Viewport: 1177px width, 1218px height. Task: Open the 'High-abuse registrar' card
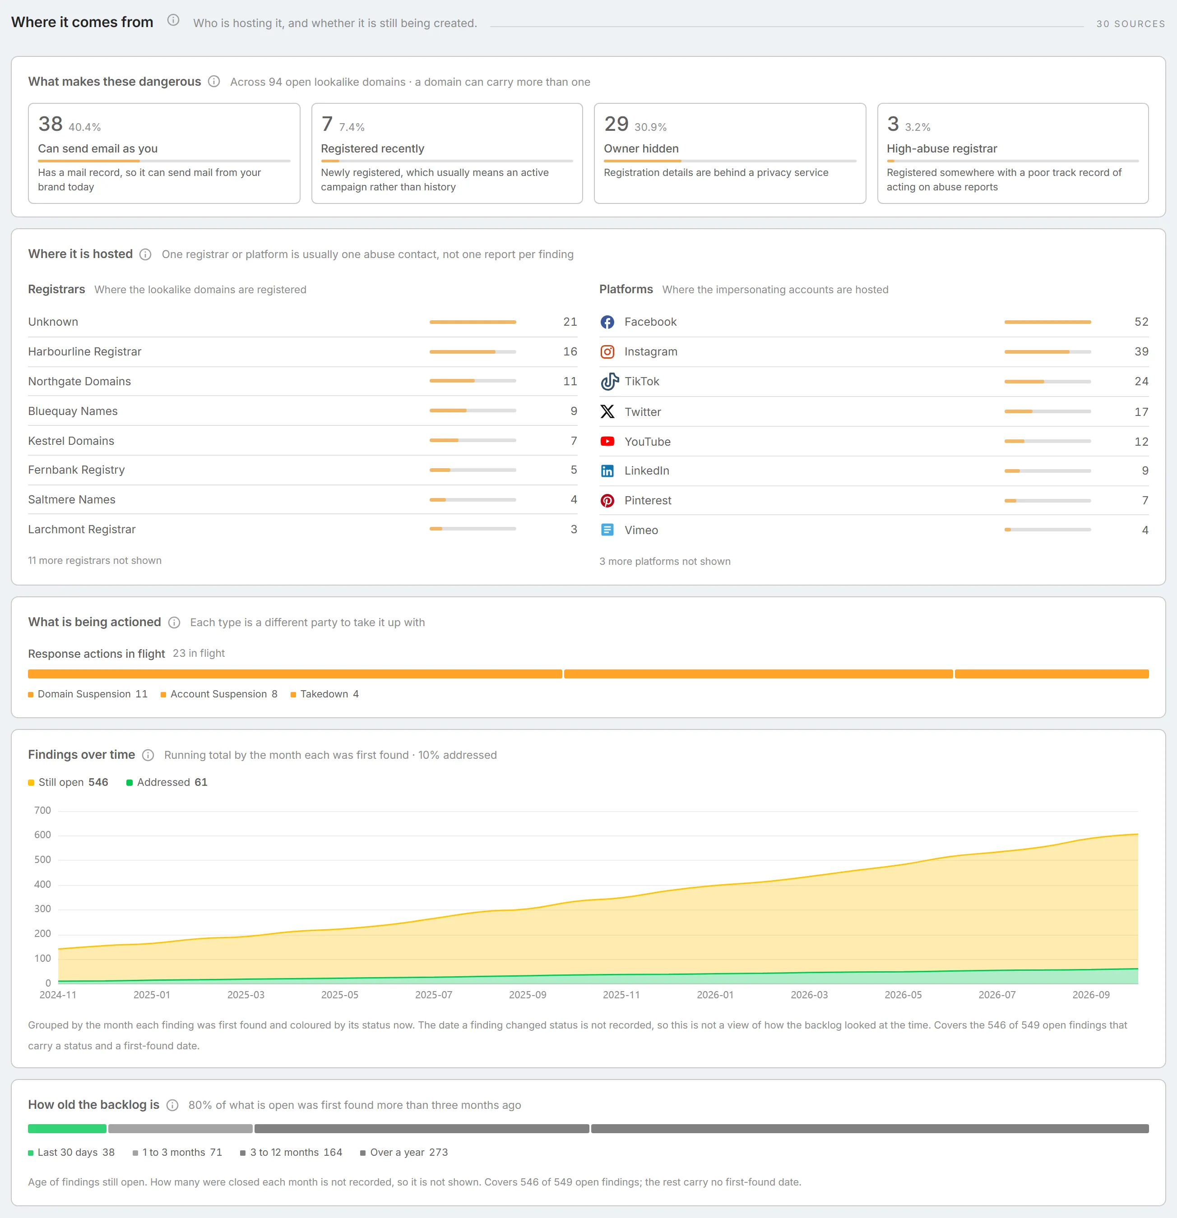point(1013,153)
